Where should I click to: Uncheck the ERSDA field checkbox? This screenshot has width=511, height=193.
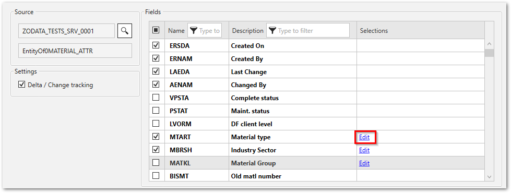pyautogui.click(x=156, y=45)
